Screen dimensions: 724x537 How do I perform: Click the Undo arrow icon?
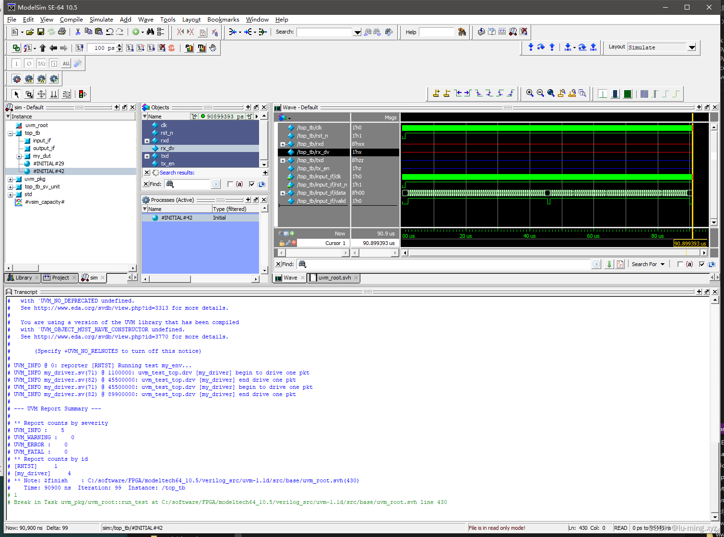click(109, 32)
